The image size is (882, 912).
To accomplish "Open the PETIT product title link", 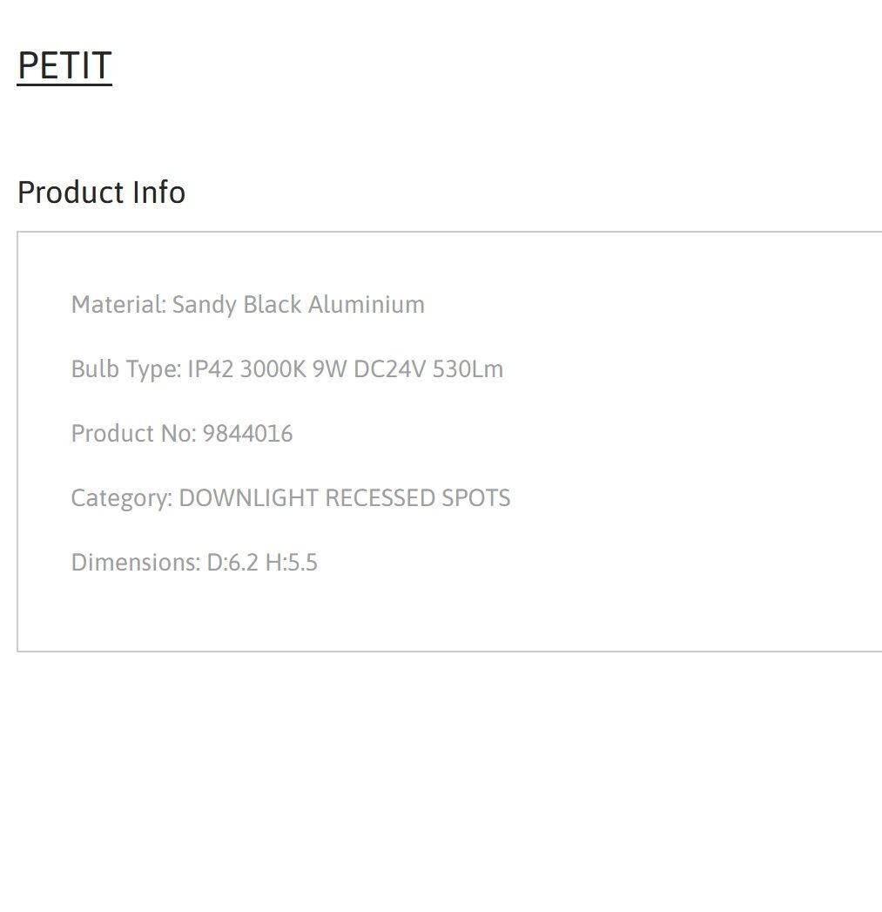I will pos(64,65).
